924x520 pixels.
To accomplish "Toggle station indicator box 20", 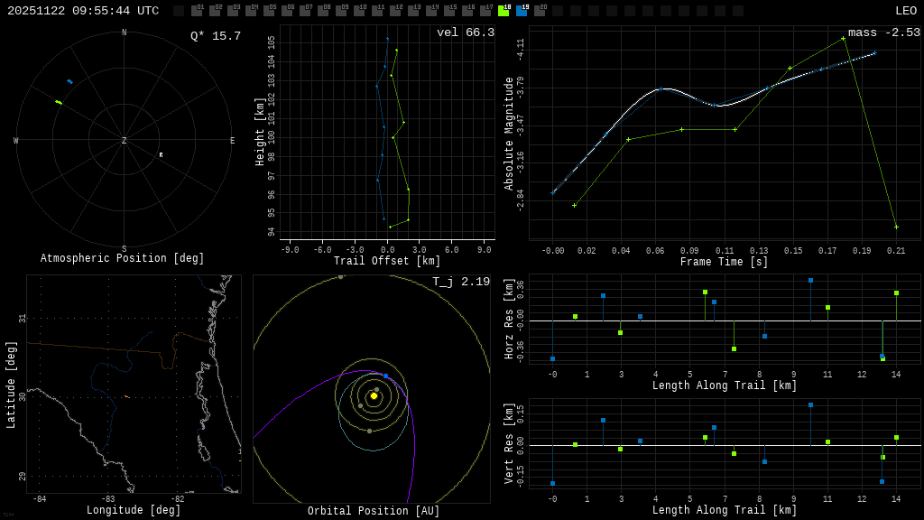I will 540,11.
